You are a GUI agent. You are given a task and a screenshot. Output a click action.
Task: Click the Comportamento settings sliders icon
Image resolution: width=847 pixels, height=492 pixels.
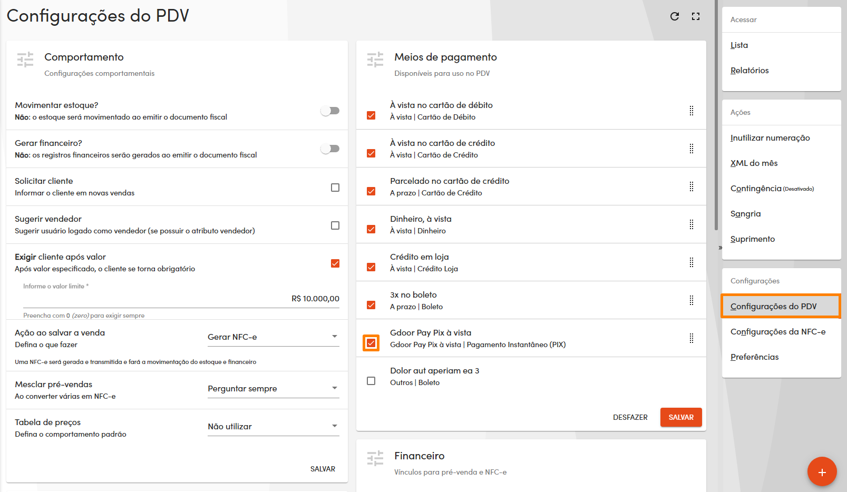coord(25,60)
